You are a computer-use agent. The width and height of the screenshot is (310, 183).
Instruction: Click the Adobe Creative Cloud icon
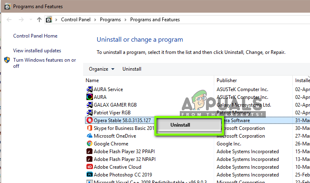pyautogui.click(x=90, y=167)
